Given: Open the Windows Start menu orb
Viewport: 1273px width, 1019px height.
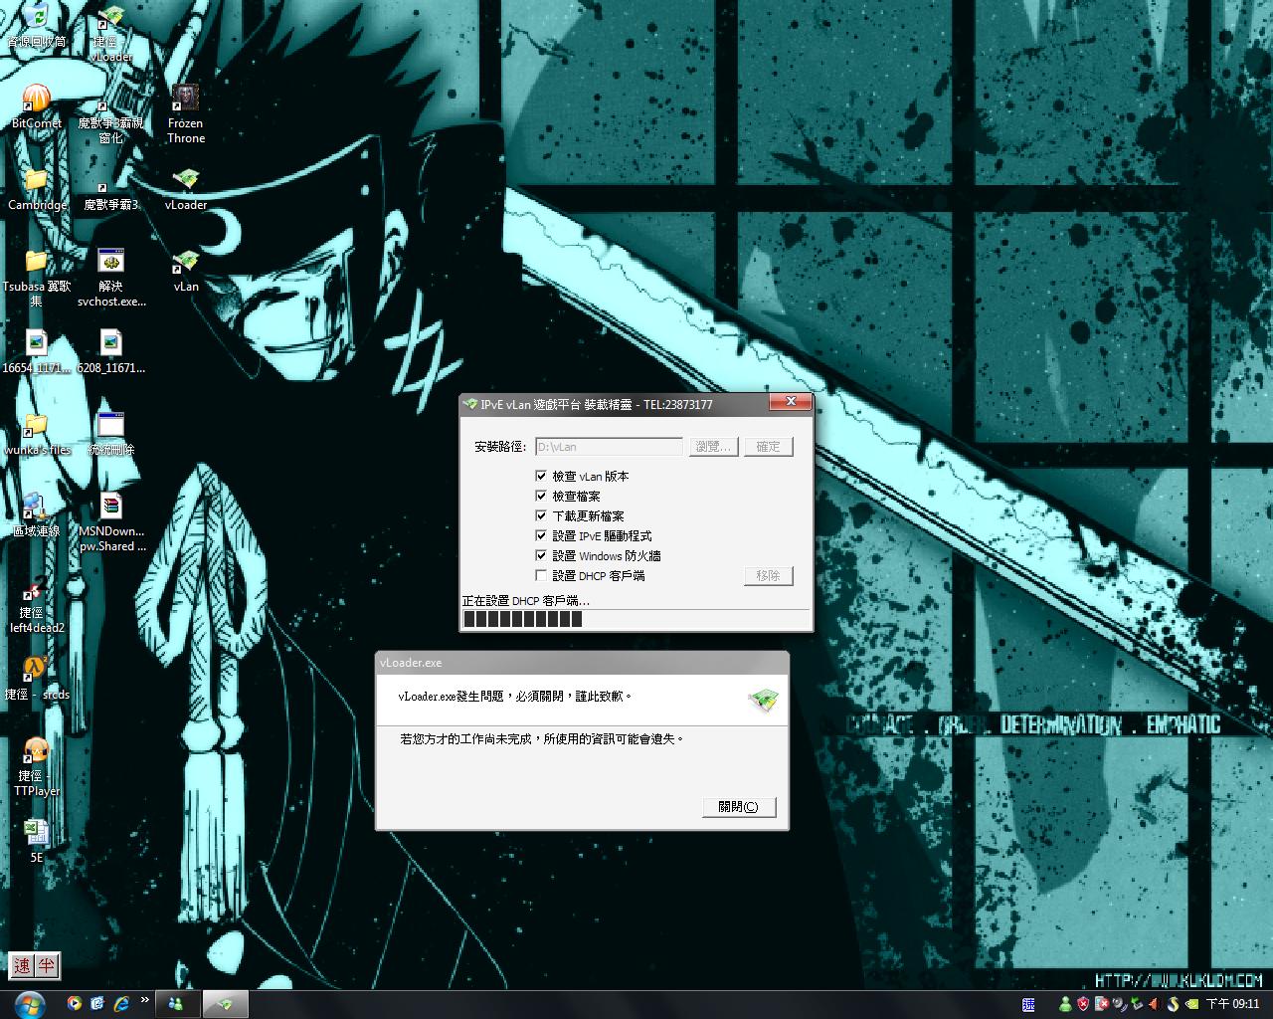Looking at the screenshot, I should tap(29, 1003).
